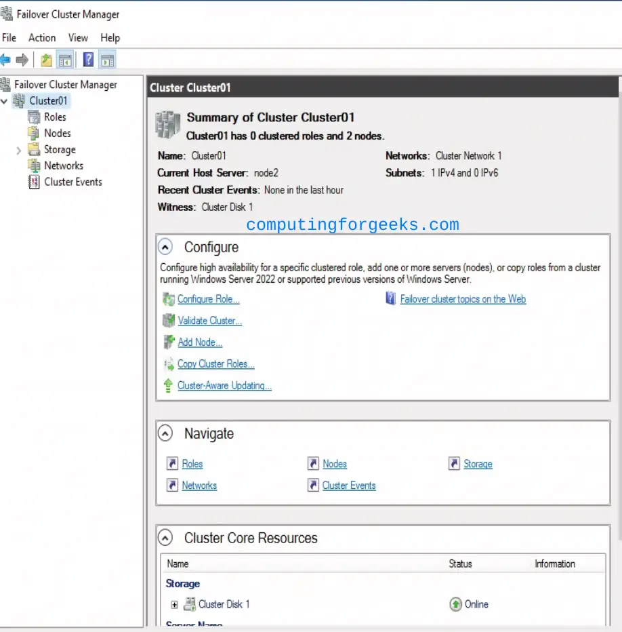Click the Name column header

tap(178, 564)
